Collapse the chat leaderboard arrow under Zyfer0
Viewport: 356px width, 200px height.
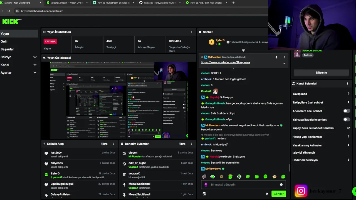pyautogui.click(x=243, y=50)
